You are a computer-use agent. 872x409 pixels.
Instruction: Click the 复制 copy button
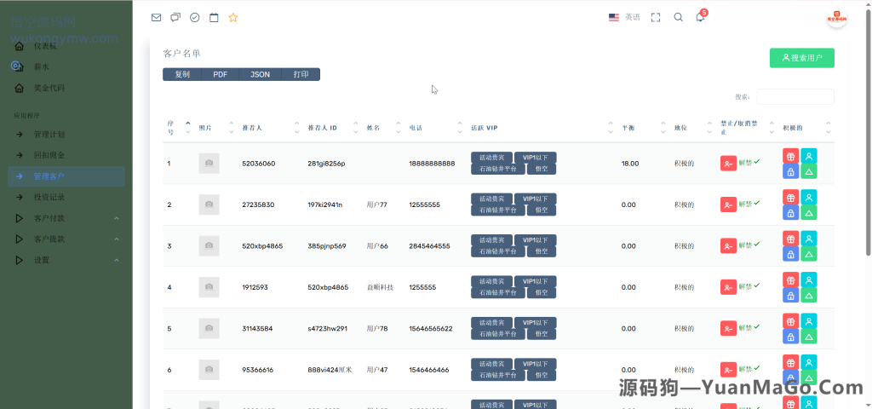point(182,74)
